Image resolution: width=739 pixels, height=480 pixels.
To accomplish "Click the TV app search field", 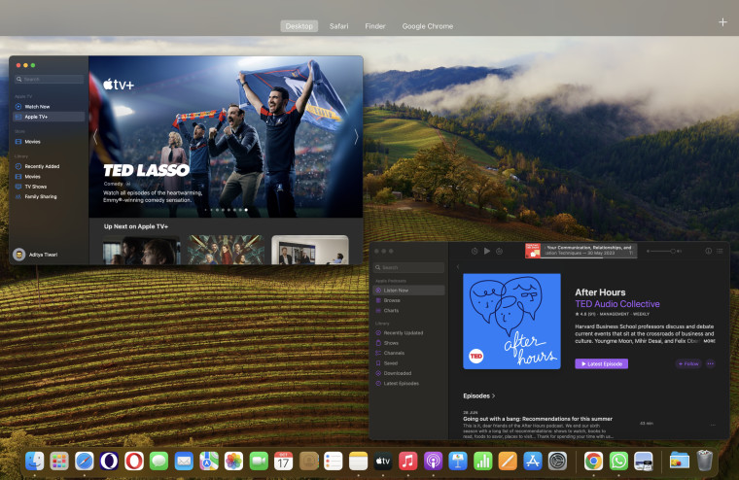I will click(x=49, y=79).
